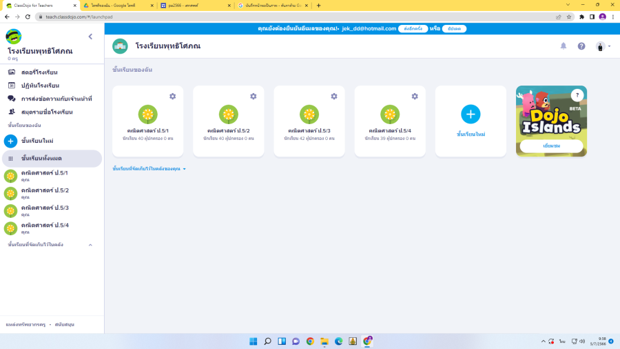
Task: Click the Dojo Islands เยี่ยมชม button
Action: click(551, 146)
